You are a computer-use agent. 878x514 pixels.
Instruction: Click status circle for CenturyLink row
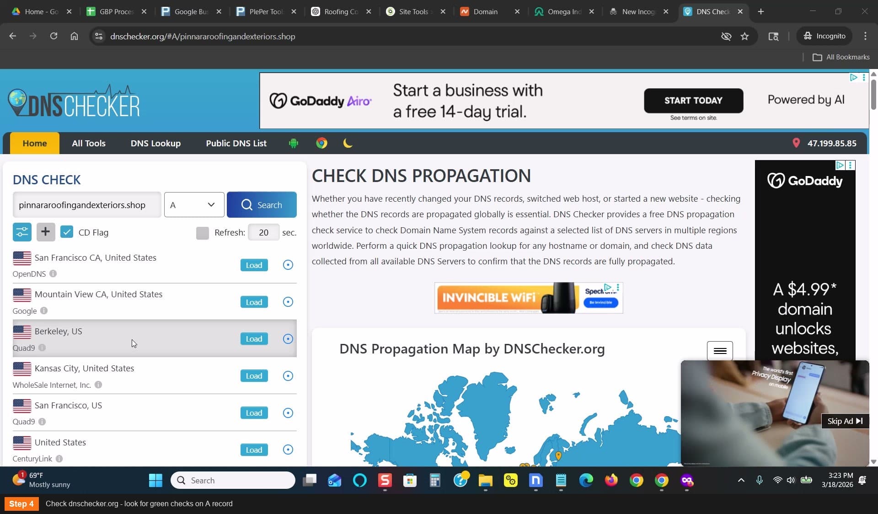point(288,450)
